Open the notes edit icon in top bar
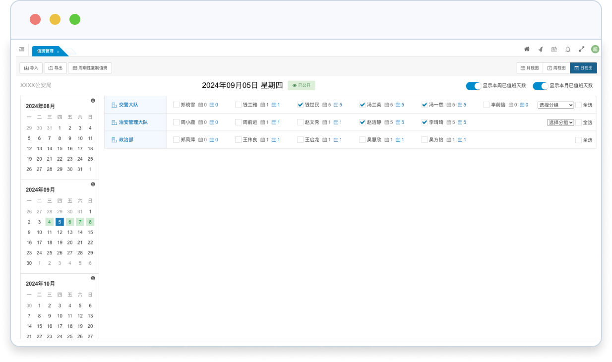 click(x=554, y=49)
